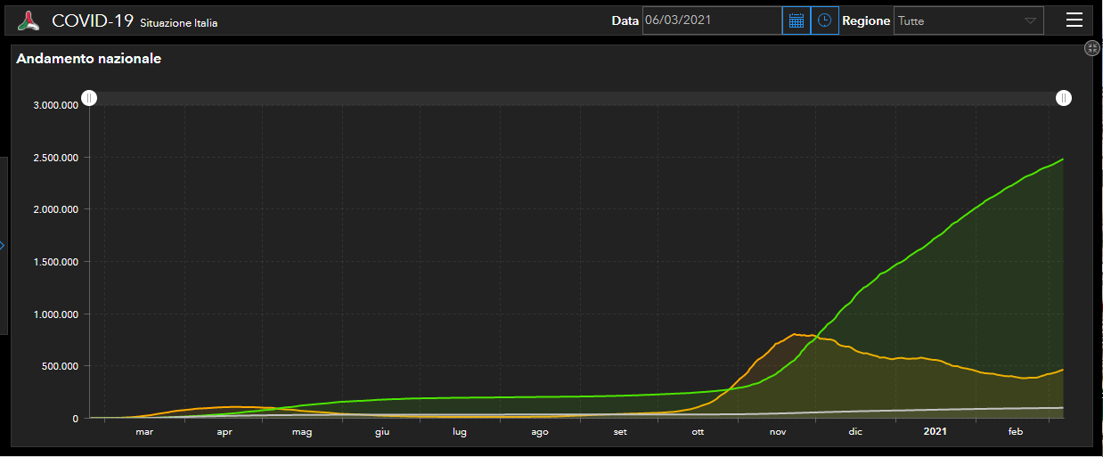This screenshot has width=1103, height=457.
Task: Click the date field showing 06/03/2021
Action: [711, 20]
